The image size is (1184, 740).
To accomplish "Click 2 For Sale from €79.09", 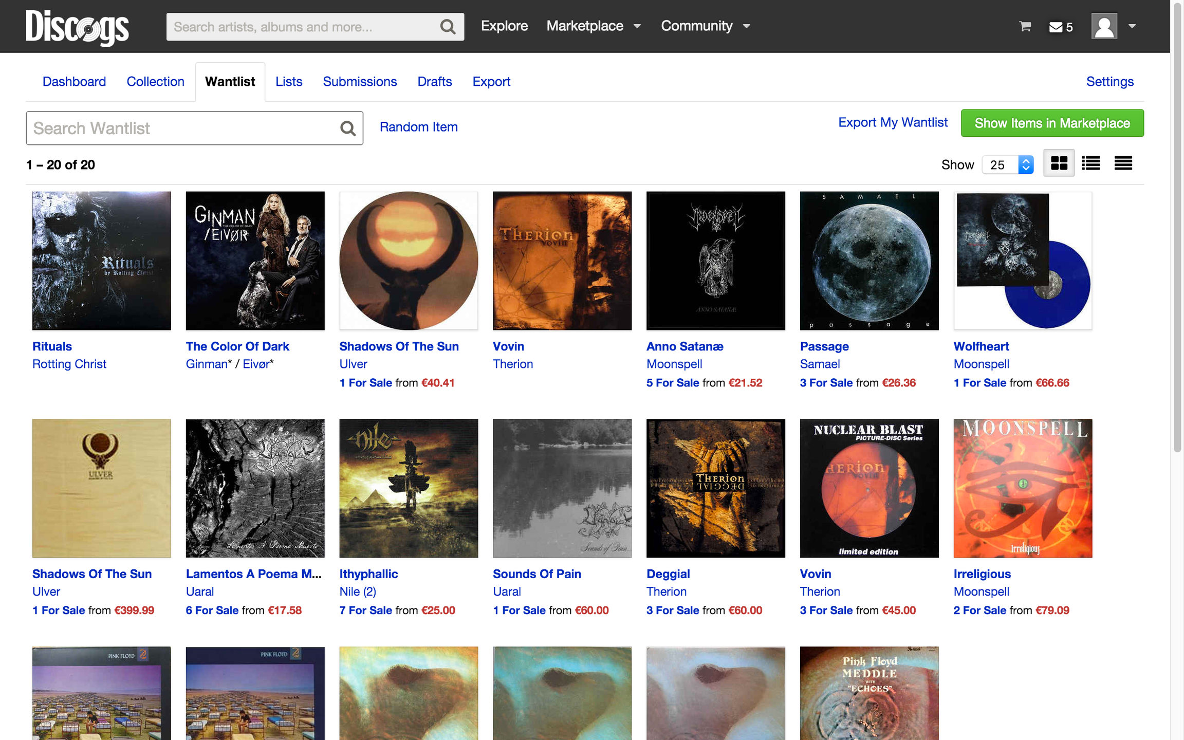I will click(1011, 610).
